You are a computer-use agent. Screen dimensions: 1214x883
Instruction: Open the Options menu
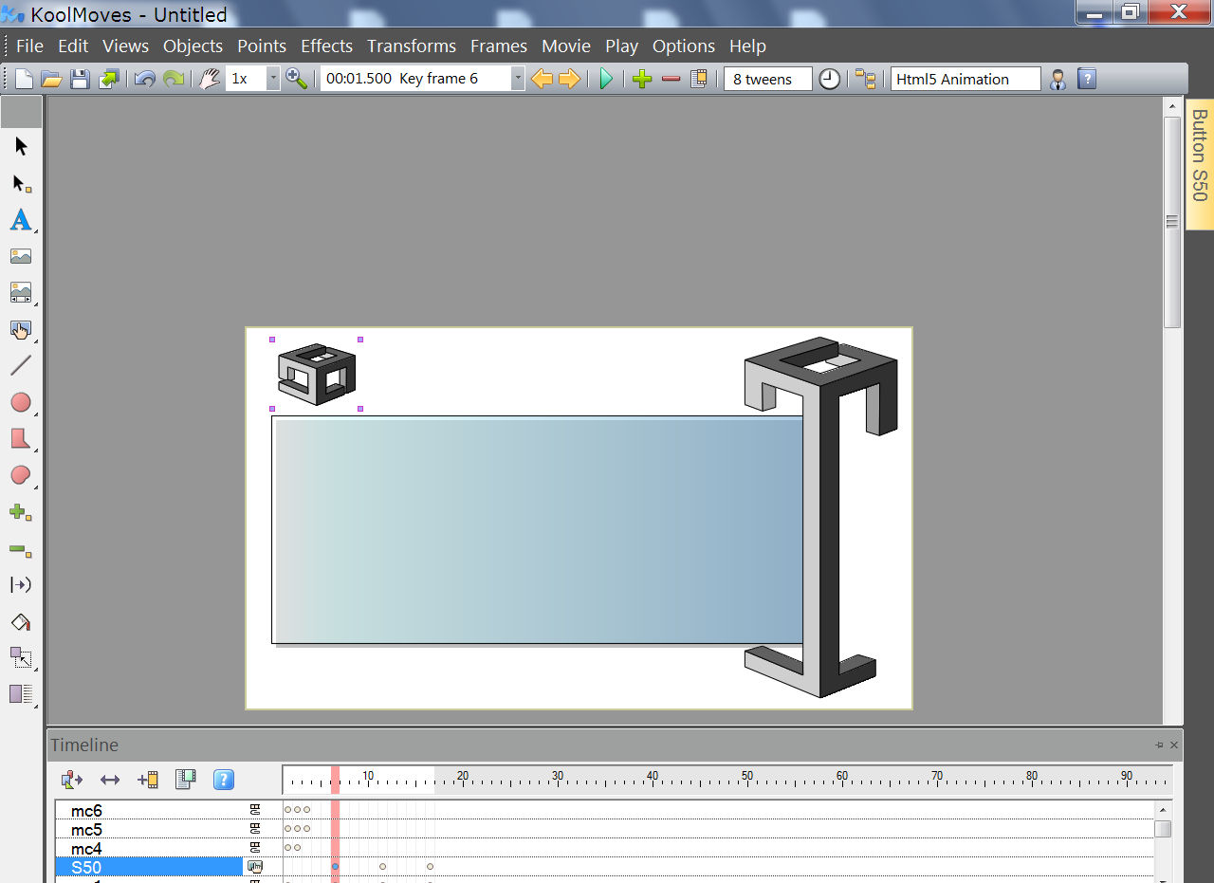tap(684, 46)
